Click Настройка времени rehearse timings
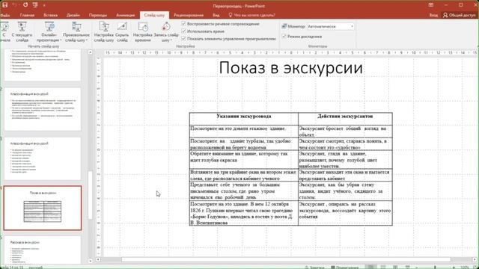This screenshot has width=479, height=269. pyautogui.click(x=143, y=31)
